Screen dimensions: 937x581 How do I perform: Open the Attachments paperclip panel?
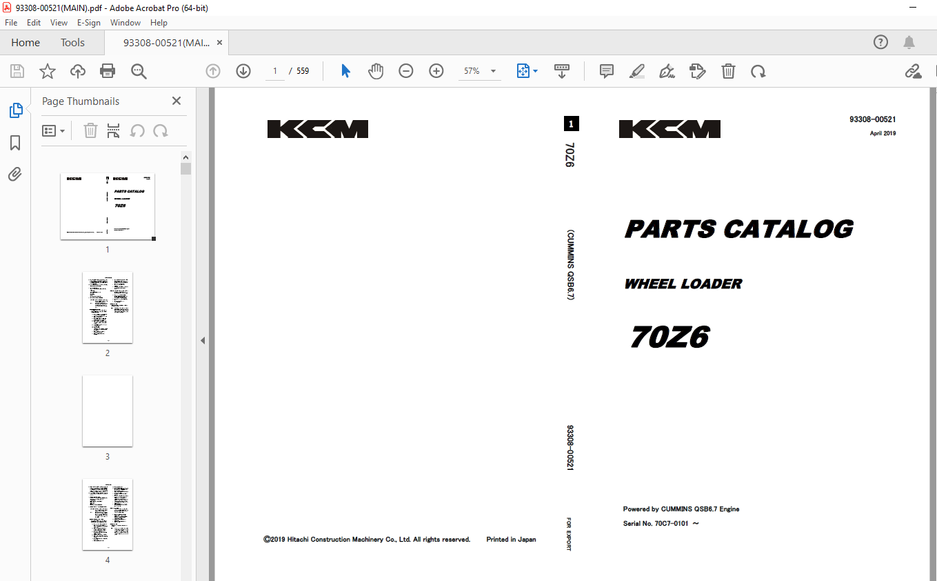pyautogui.click(x=15, y=174)
